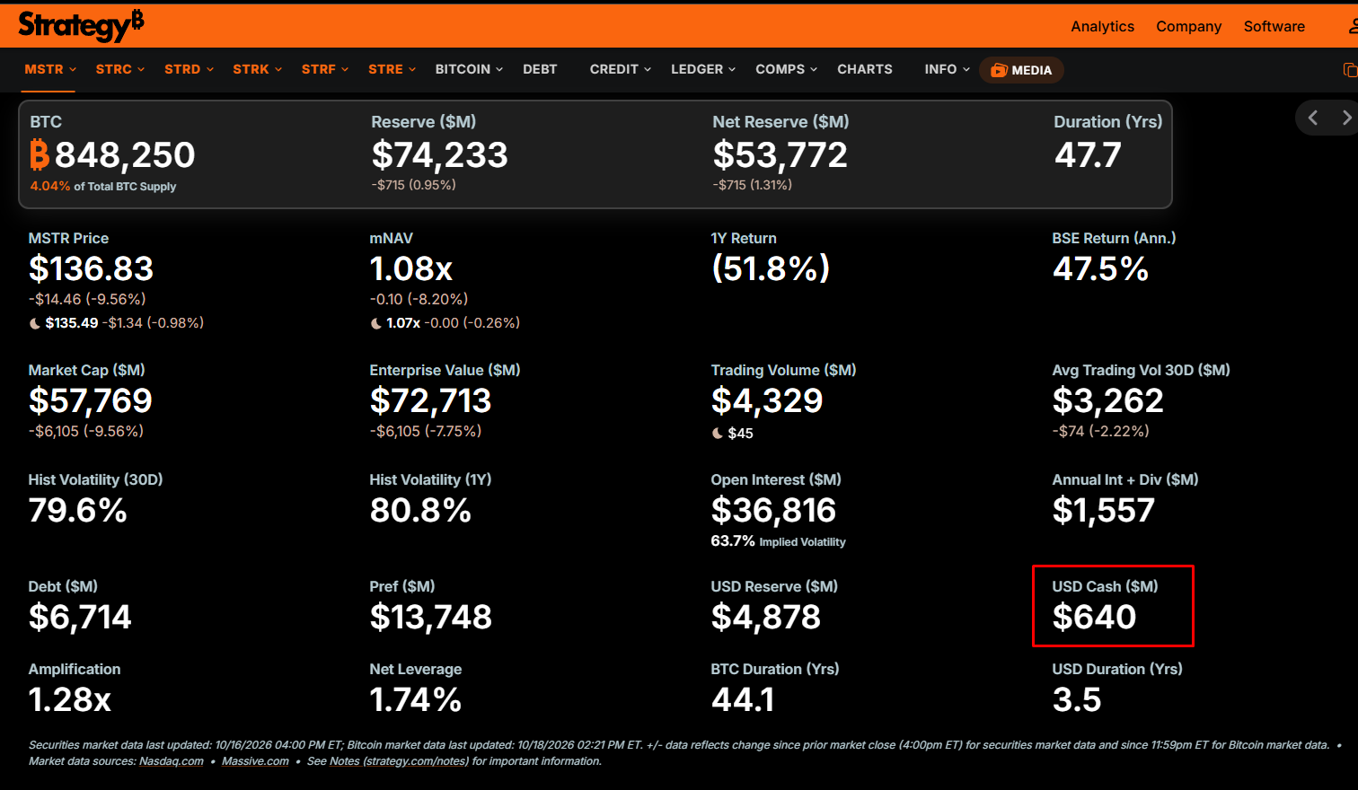Expand the STRC dropdown
The height and width of the screenshot is (790, 1358).
click(x=120, y=69)
